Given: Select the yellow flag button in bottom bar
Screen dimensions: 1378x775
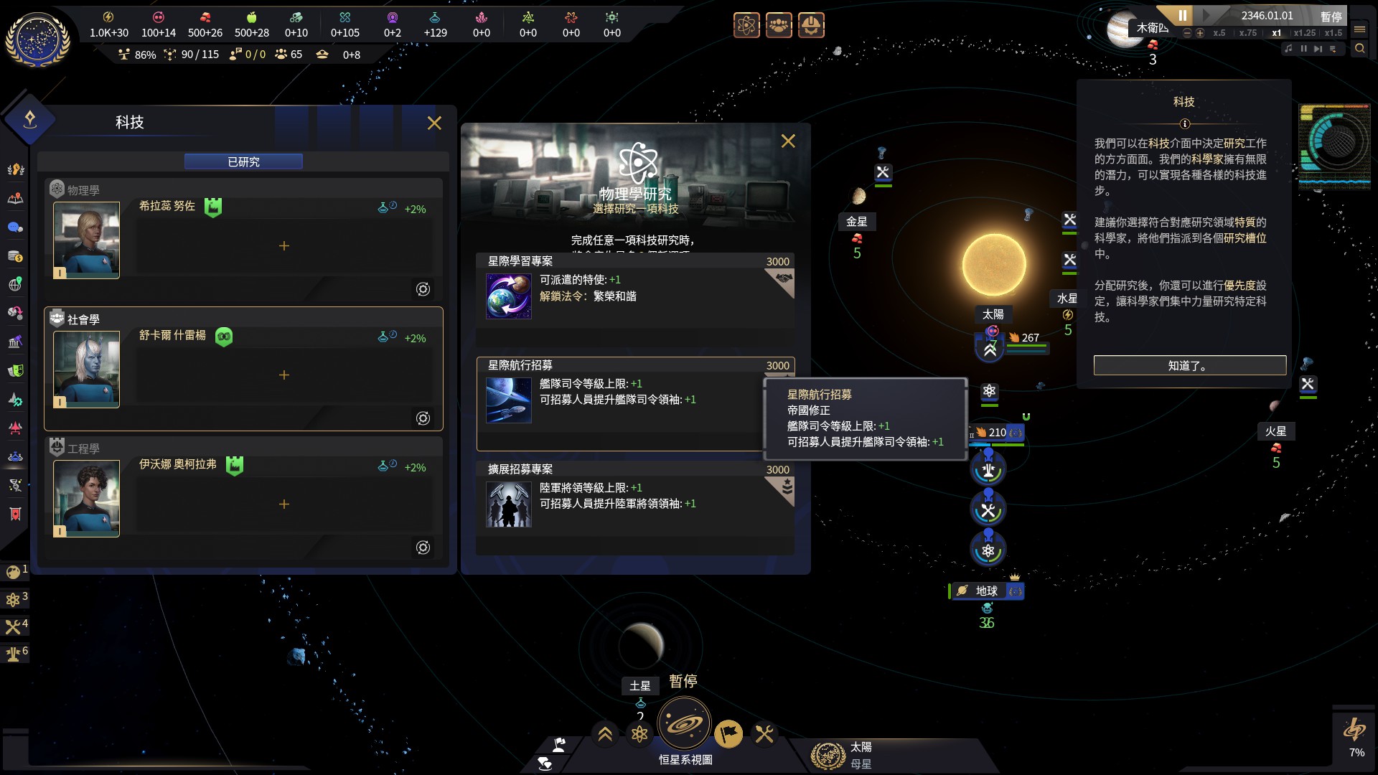Looking at the screenshot, I should 728,733.
